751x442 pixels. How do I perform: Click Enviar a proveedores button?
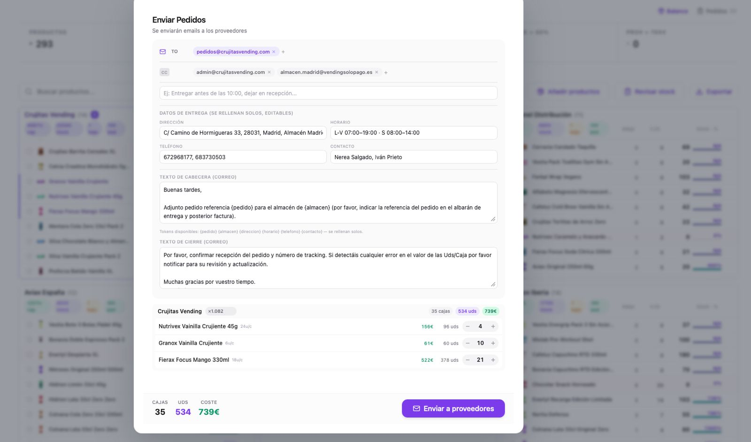click(453, 409)
